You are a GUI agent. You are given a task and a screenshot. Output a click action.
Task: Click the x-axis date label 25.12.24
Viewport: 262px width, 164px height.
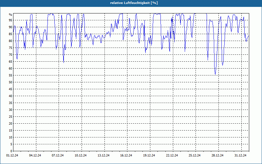195,155
